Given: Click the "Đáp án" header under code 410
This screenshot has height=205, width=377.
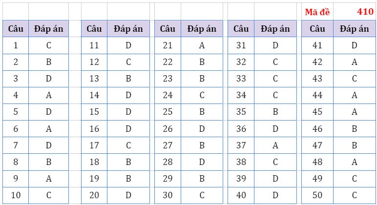Looking at the screenshot, I should coord(355,29).
